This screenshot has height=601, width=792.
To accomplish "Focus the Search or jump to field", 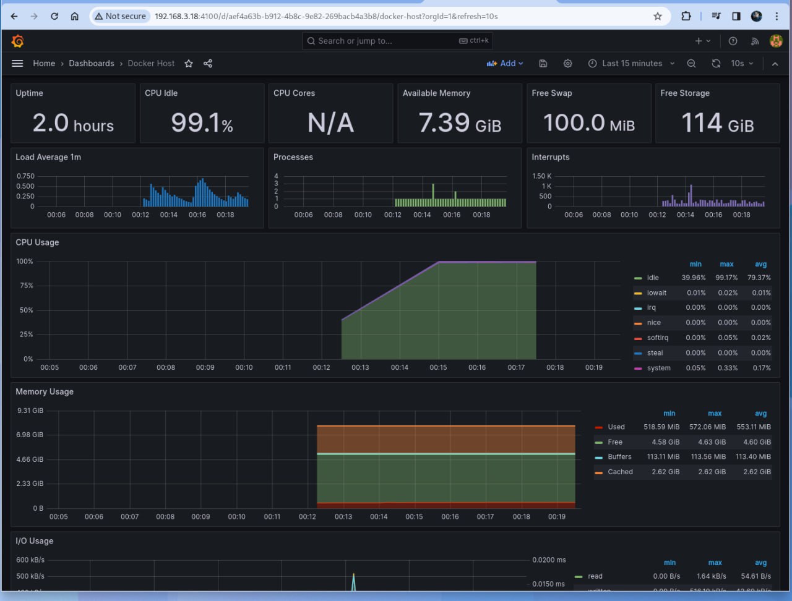I will [x=397, y=41].
